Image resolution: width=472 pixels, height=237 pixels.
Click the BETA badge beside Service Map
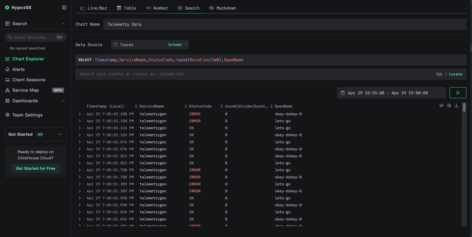[58, 90]
